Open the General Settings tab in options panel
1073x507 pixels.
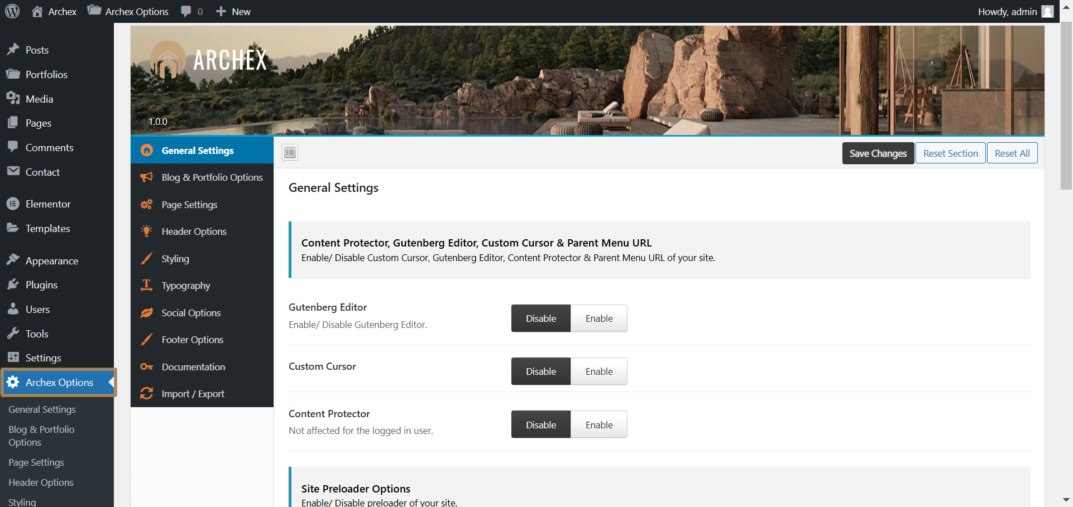(202, 150)
